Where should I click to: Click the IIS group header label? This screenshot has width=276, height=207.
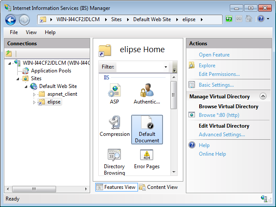tap(107, 78)
